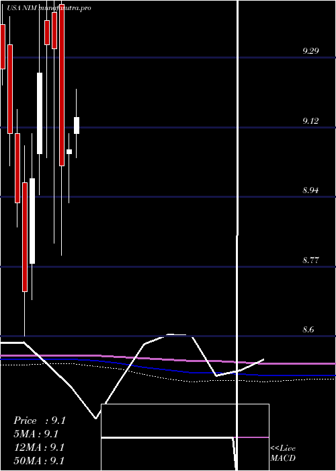Click the tiny white doji candle below 9.12
Screen dimensions: 336x471
(x=69, y=151)
